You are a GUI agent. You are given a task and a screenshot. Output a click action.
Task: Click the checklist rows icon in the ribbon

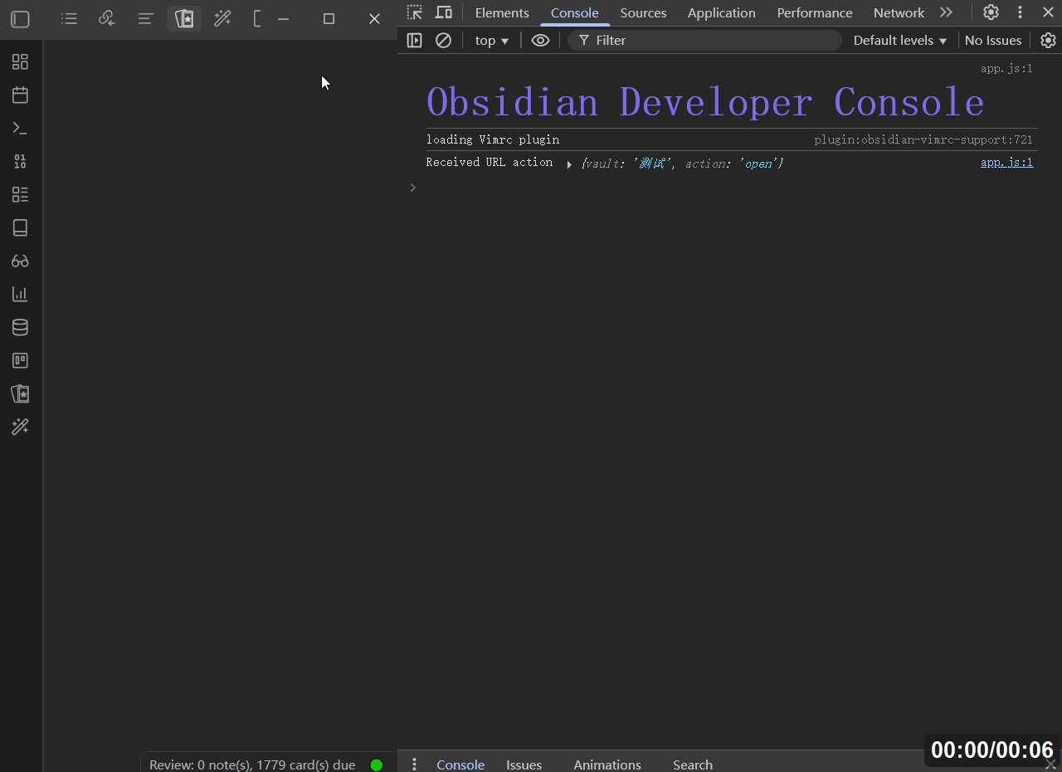(x=20, y=194)
